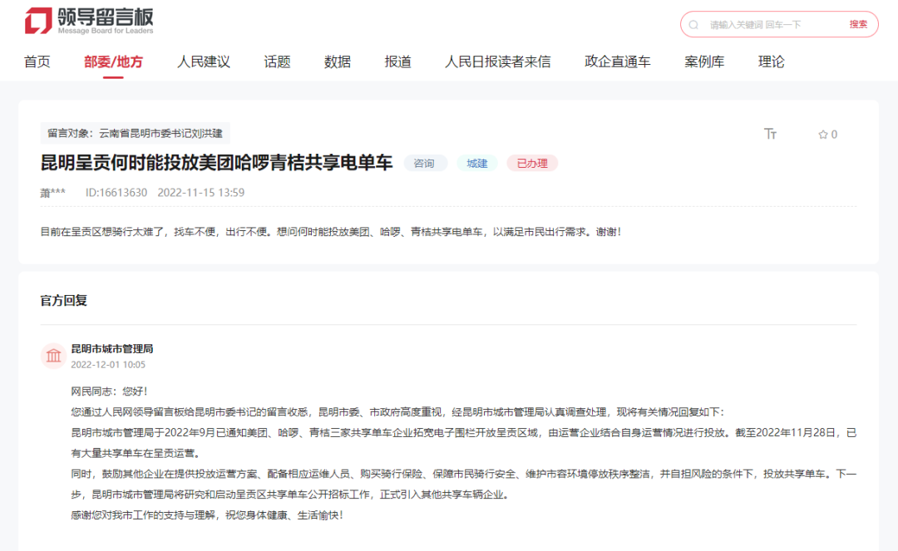This screenshot has height=551, width=898.
Task: Click the message text 目前在呈贡区想骑行太难了
Action: pyautogui.click(x=102, y=232)
